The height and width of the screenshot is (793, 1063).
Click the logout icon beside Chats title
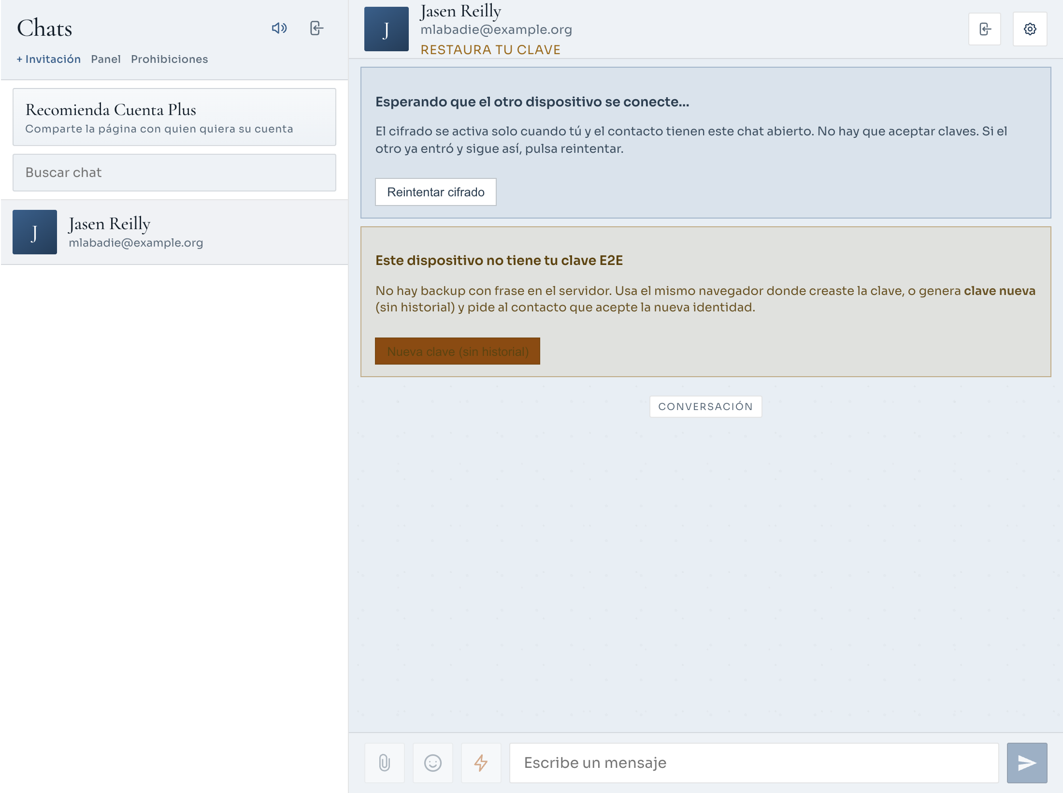pos(316,28)
